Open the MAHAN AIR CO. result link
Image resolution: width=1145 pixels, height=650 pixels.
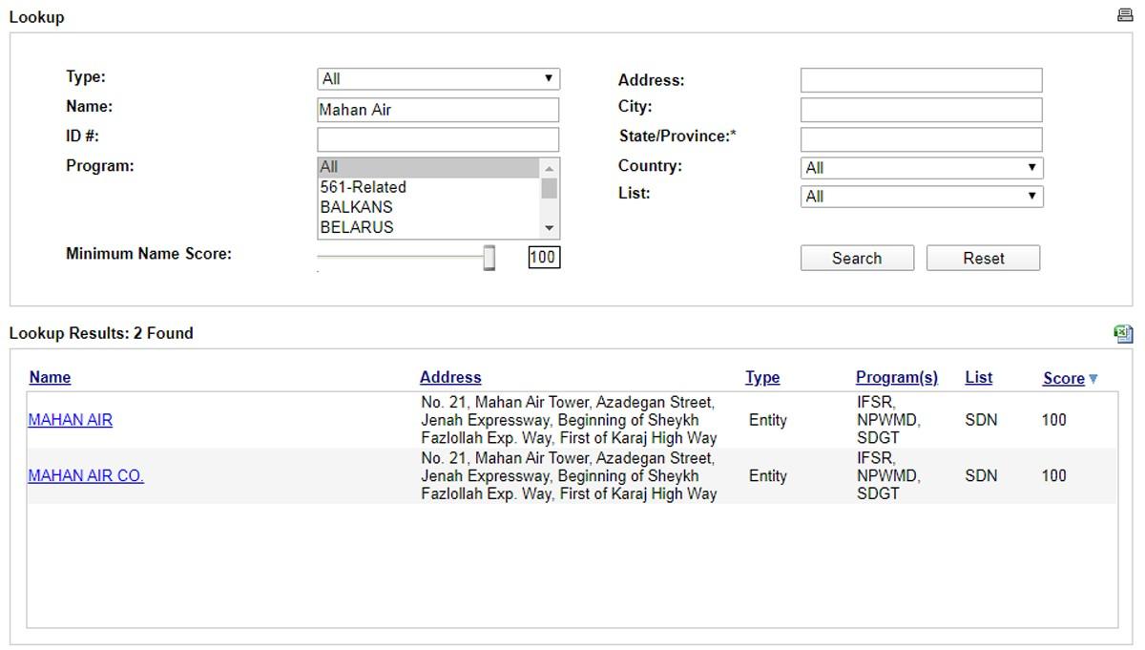pyautogui.click(x=86, y=475)
